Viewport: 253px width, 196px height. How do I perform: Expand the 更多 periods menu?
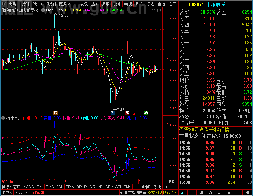(65, 4)
